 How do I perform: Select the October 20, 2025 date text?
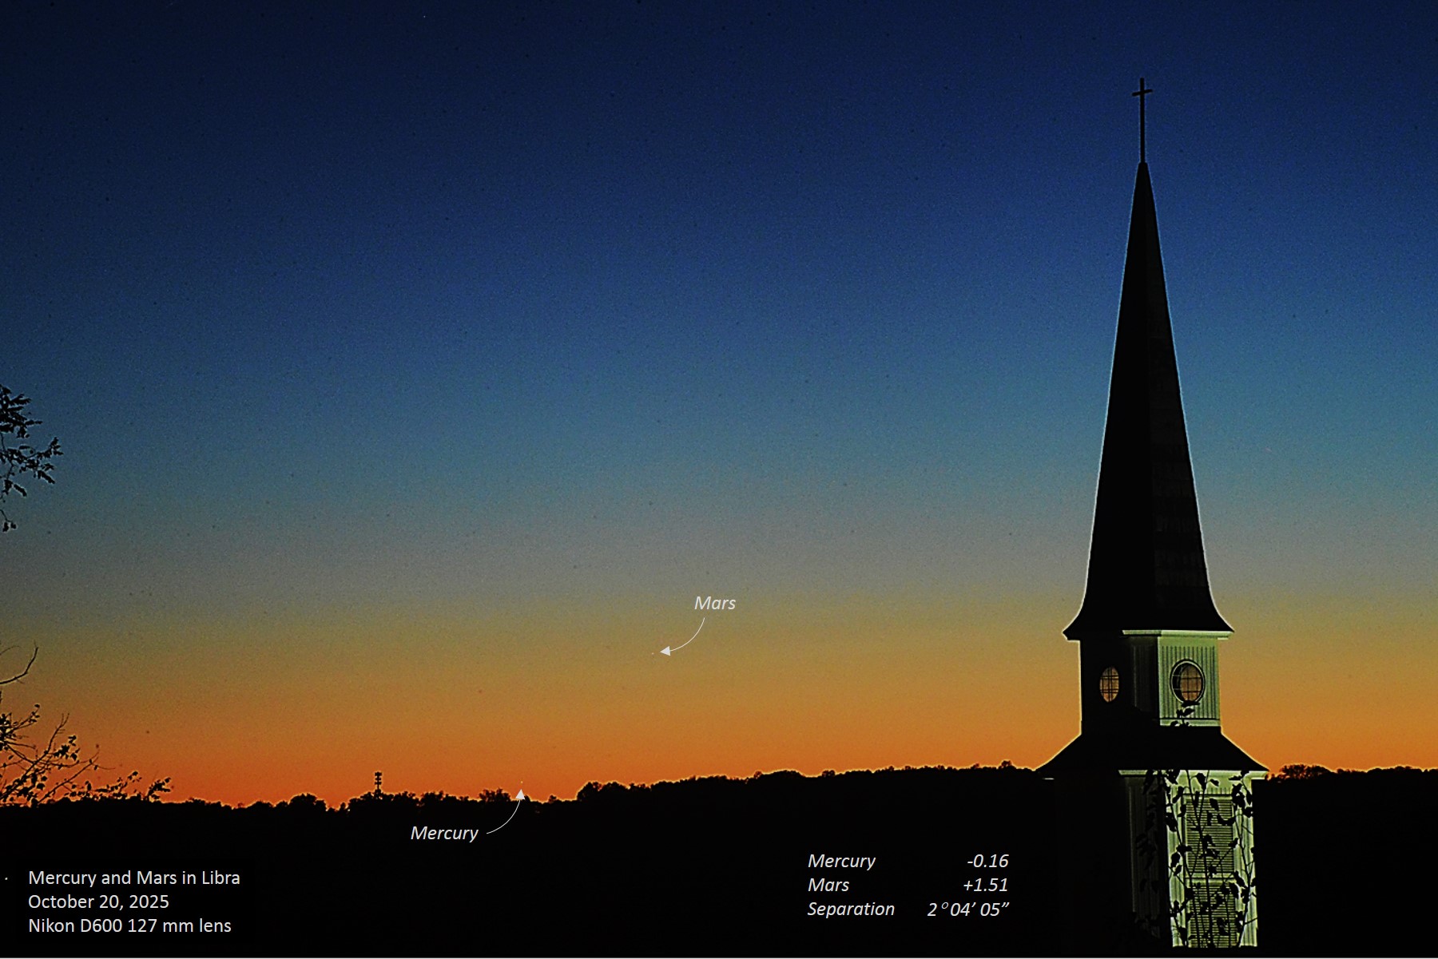(98, 902)
